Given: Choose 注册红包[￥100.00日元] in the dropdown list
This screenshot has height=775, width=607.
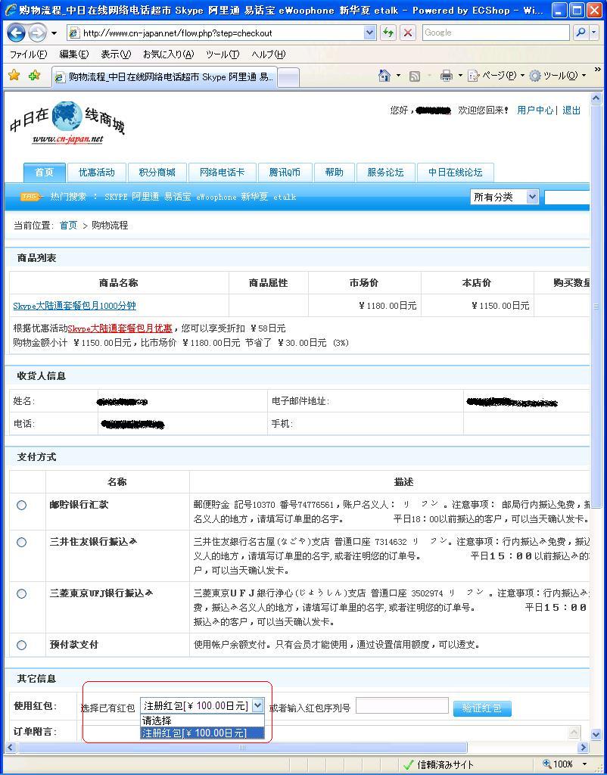Looking at the screenshot, I should pyautogui.click(x=202, y=733).
